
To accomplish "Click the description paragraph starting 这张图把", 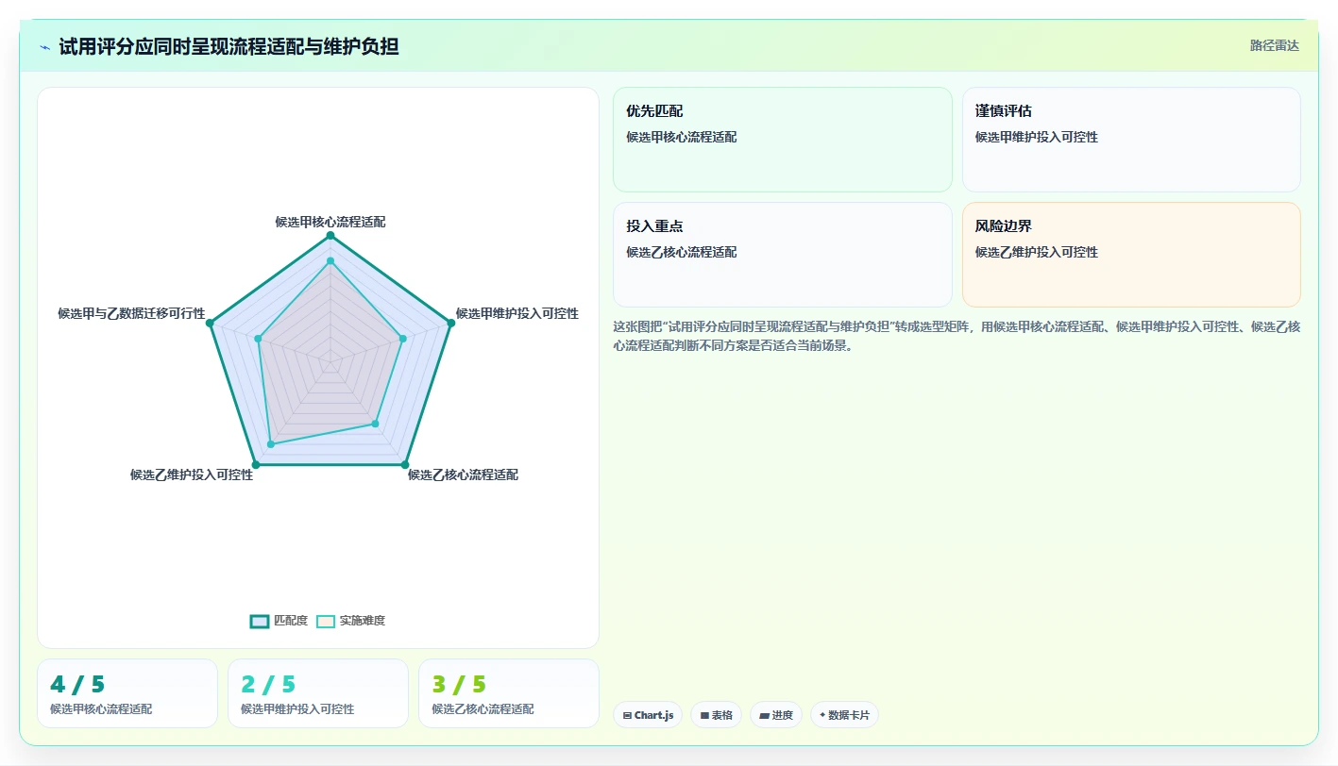I will (957, 336).
